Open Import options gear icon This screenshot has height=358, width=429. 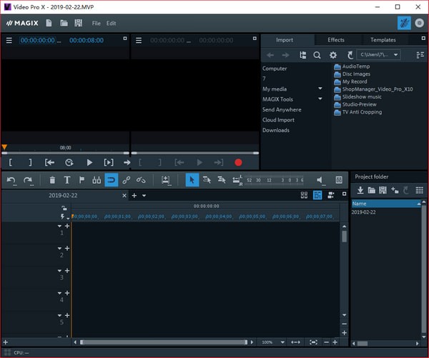[332, 55]
